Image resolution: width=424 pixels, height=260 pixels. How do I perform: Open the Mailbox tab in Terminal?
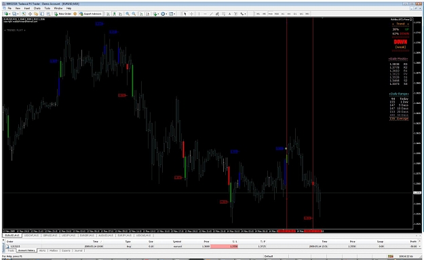(x=54, y=250)
